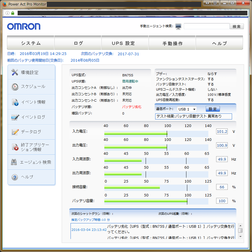This screenshot has height=252, width=252.
Task: Click the event log scrollbar down arrow
Action: 240,236
